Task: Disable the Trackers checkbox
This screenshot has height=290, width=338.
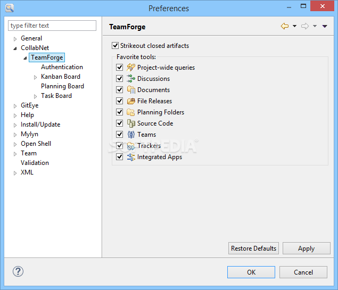Action: [x=119, y=146]
